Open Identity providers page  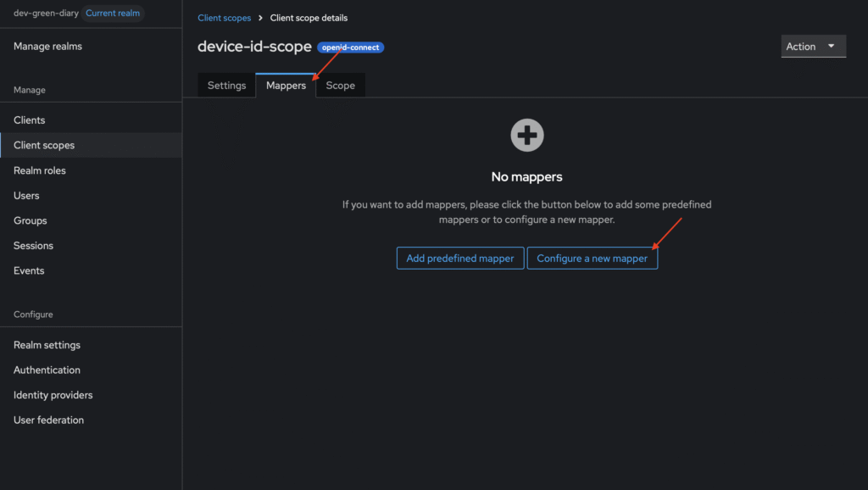point(53,395)
